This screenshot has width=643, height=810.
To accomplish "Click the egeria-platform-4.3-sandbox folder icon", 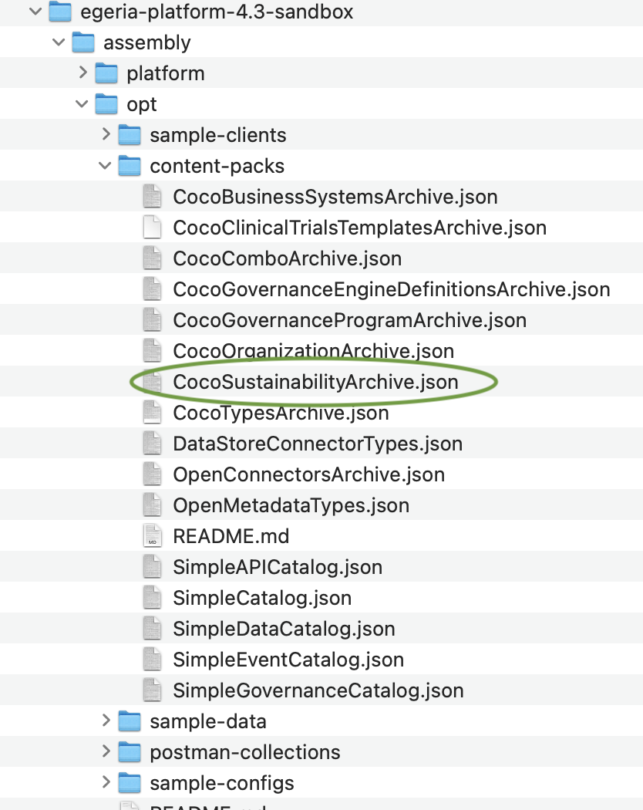I will [60, 12].
